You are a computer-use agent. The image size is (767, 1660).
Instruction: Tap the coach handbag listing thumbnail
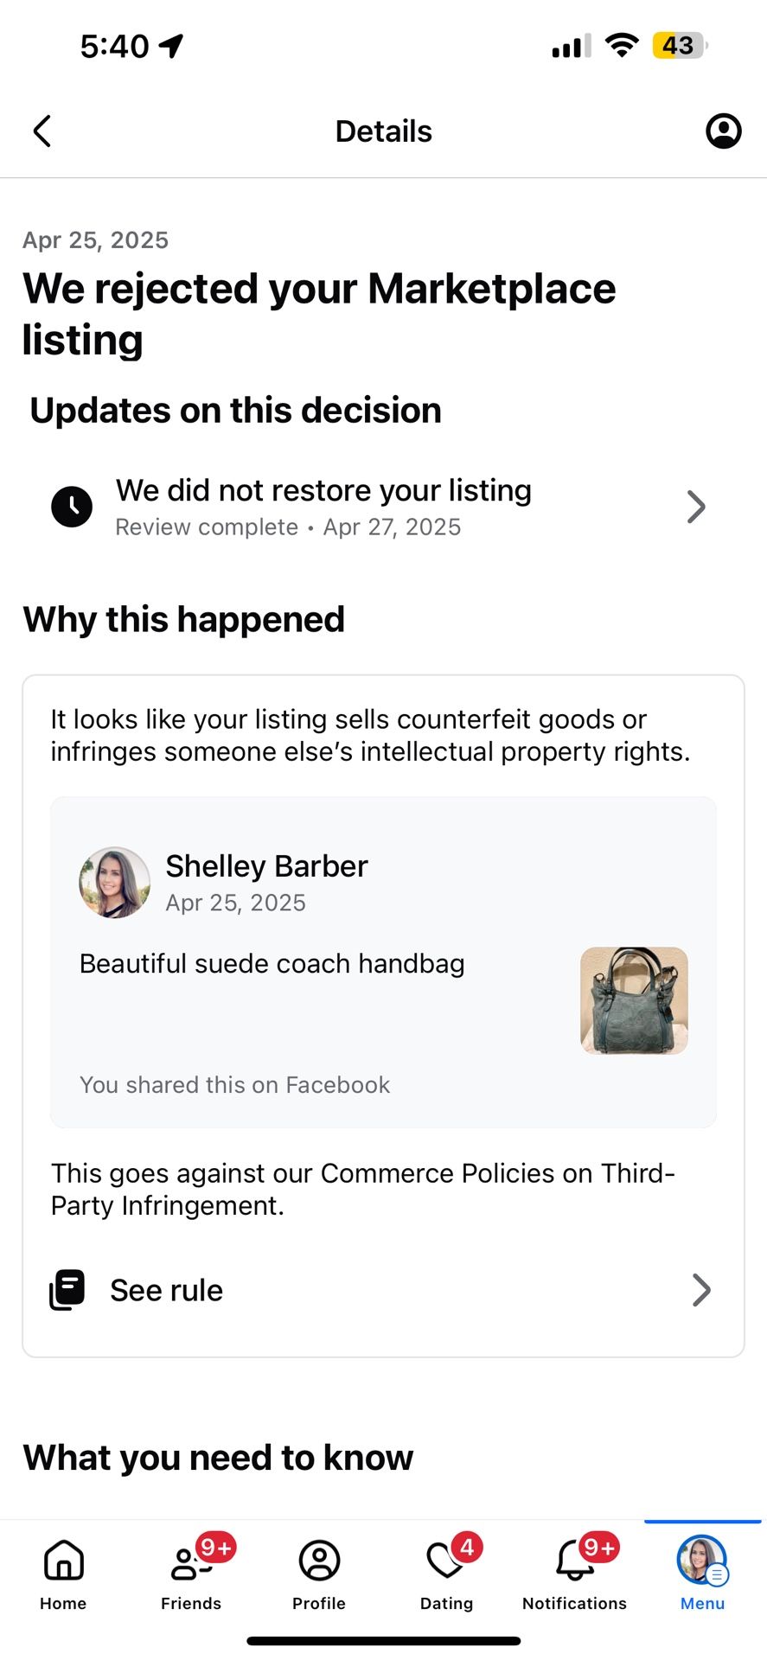point(634,1000)
